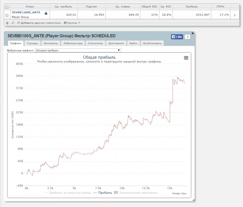Expand the Группы dropdown menu
This screenshot has width=243, height=207.
pos(72,23)
